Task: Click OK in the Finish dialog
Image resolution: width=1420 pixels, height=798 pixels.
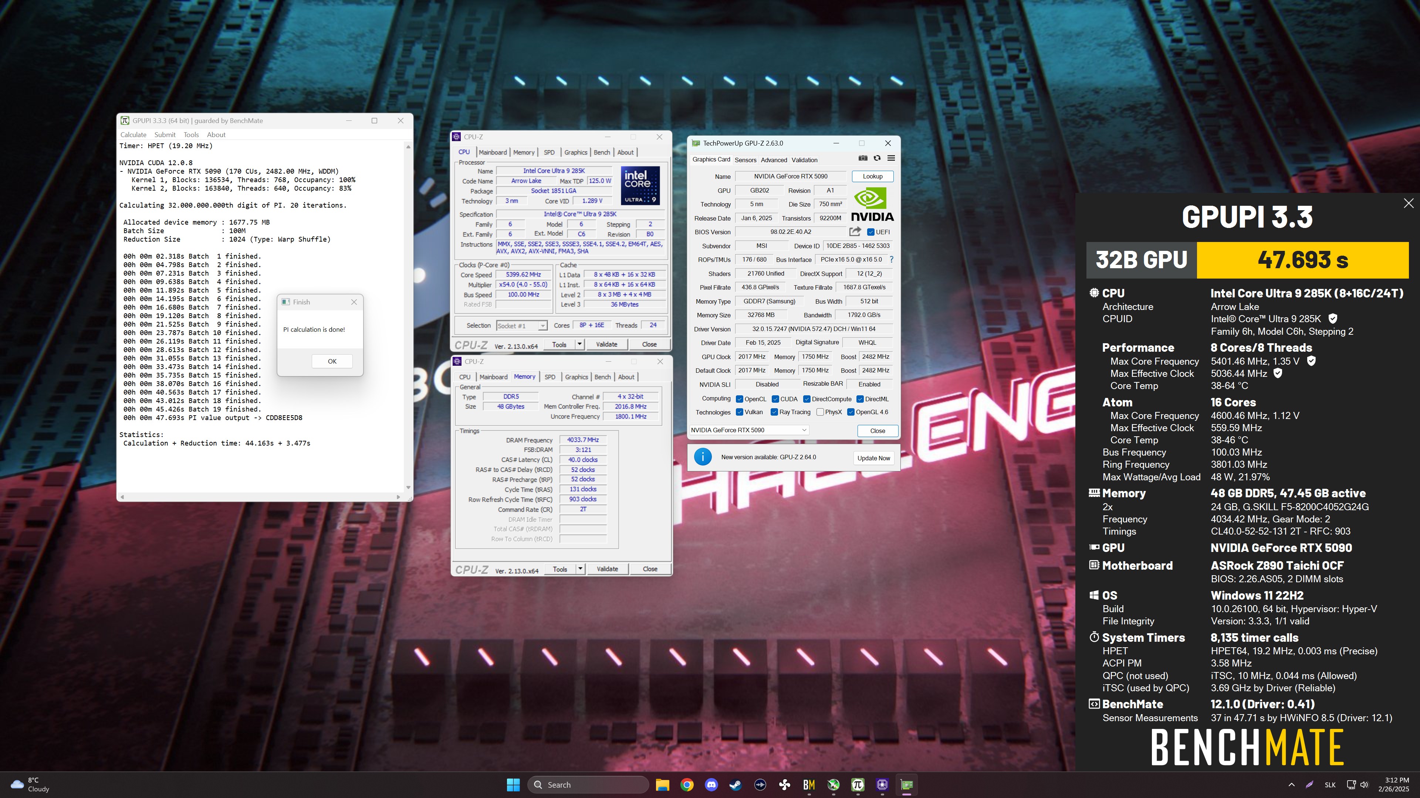Action: click(x=332, y=361)
